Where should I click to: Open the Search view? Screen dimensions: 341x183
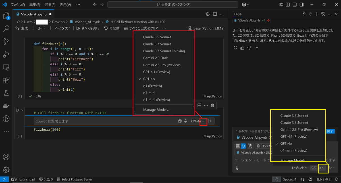coord(6,29)
